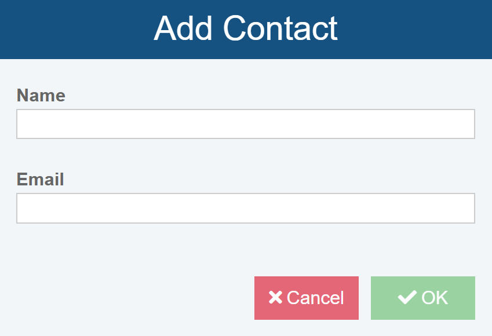Confirm with the green OK button

point(422,298)
